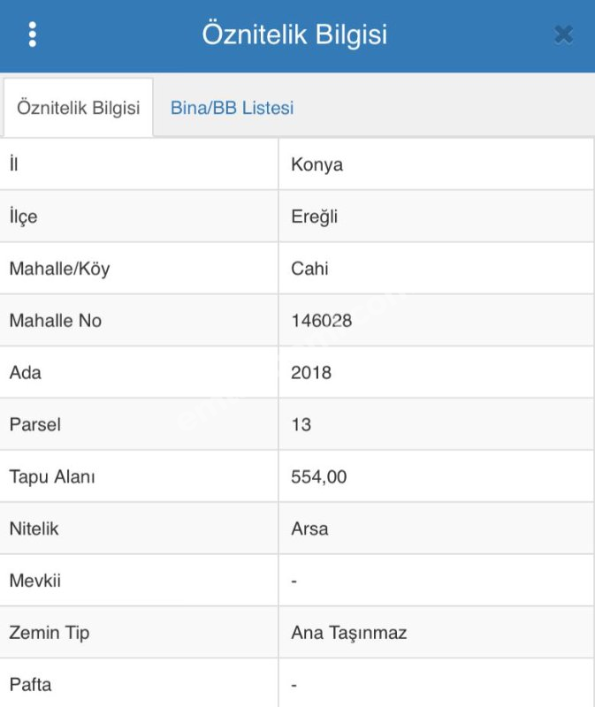Click the Ereğli district value
The width and height of the screenshot is (595, 707).
click(315, 217)
